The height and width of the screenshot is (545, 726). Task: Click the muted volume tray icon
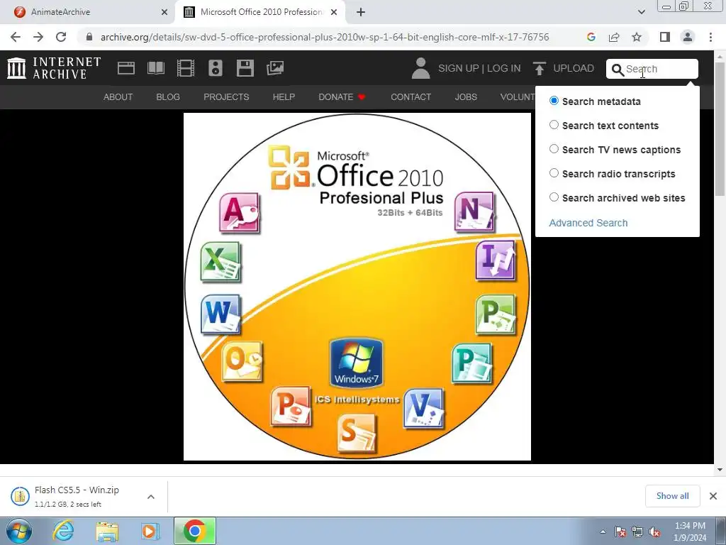pos(655,532)
